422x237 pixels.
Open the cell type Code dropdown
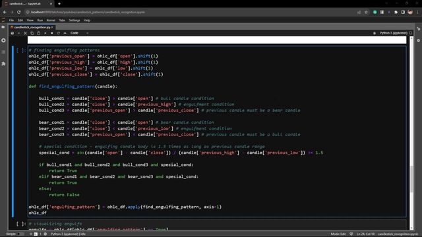point(79,33)
